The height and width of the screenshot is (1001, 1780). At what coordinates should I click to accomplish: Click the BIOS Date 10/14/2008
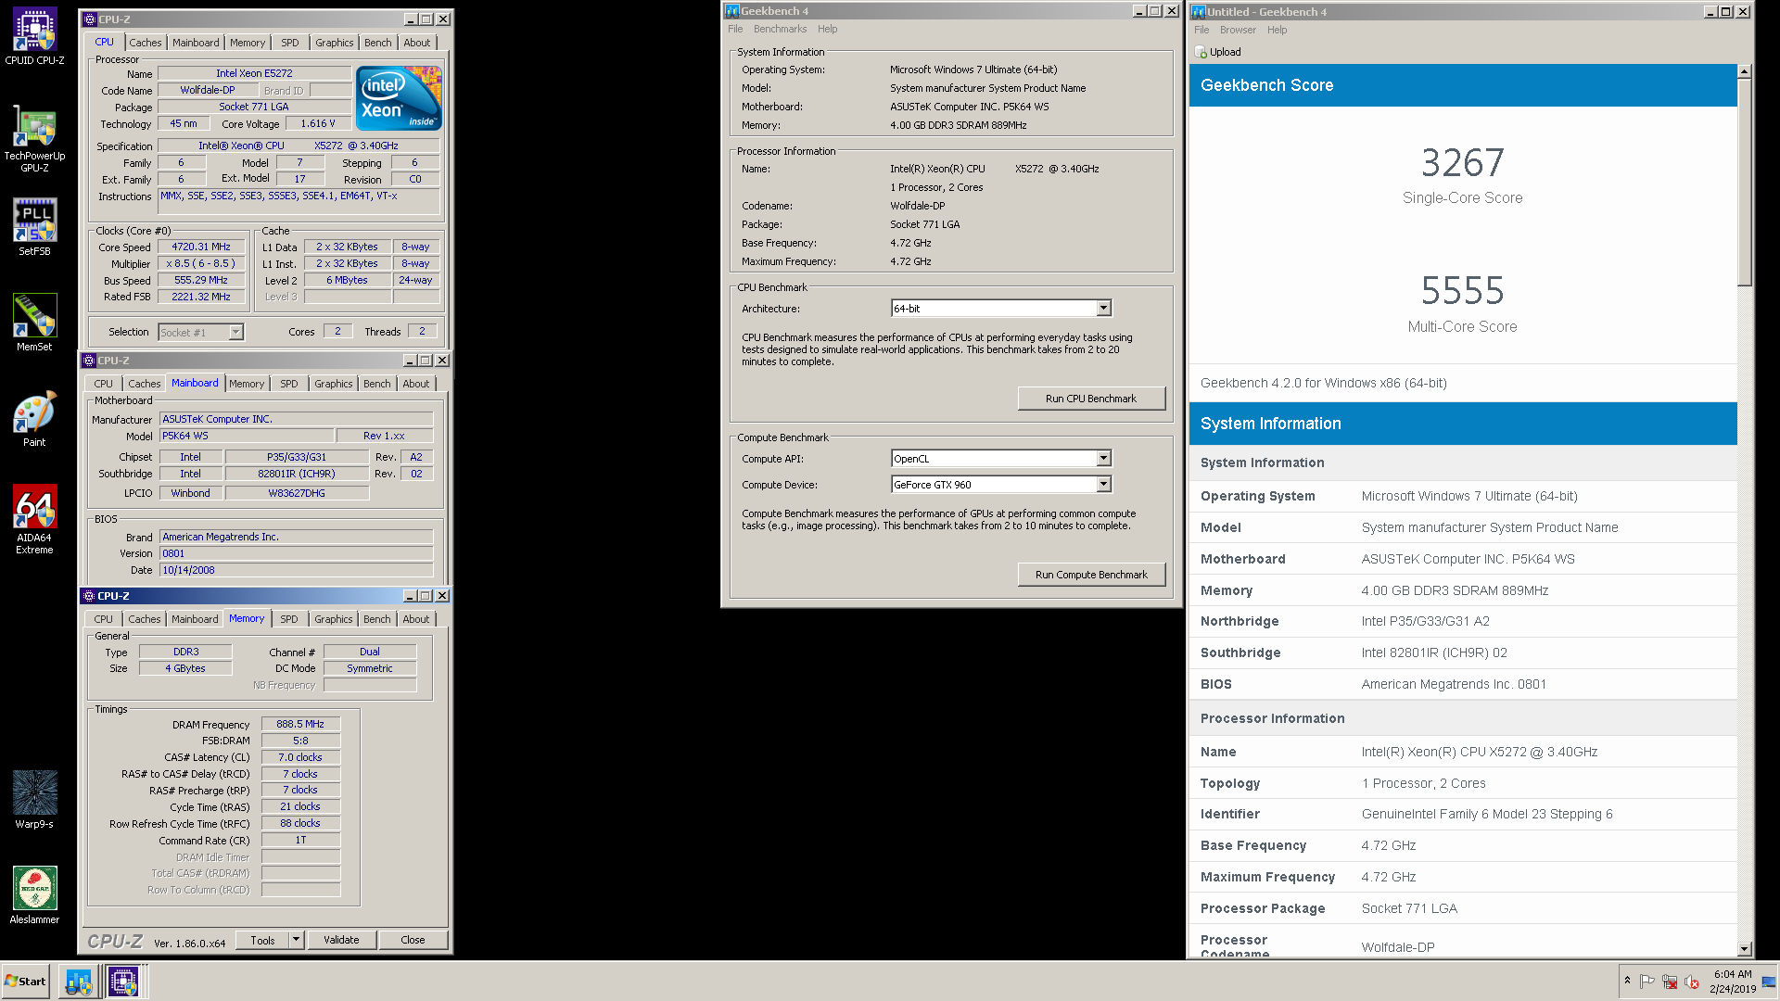pyautogui.click(x=296, y=570)
